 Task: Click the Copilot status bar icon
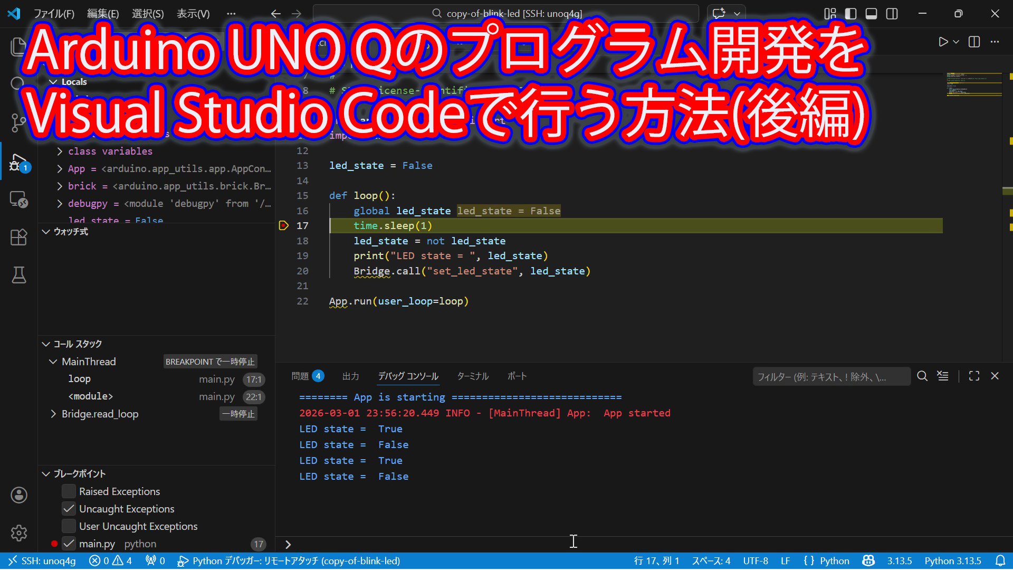pyautogui.click(x=868, y=560)
